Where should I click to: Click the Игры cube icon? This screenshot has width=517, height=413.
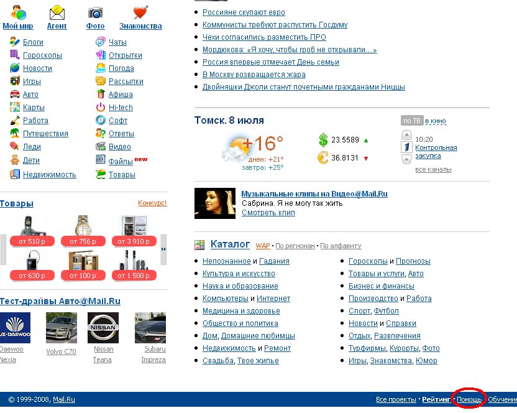click(15, 81)
